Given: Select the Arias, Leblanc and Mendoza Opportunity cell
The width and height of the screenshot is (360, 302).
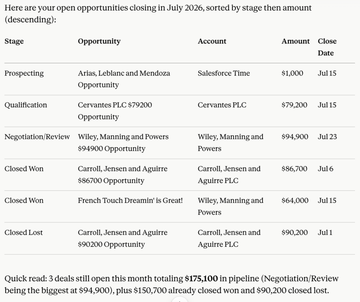Looking at the screenshot, I should pyautogui.click(x=124, y=79).
